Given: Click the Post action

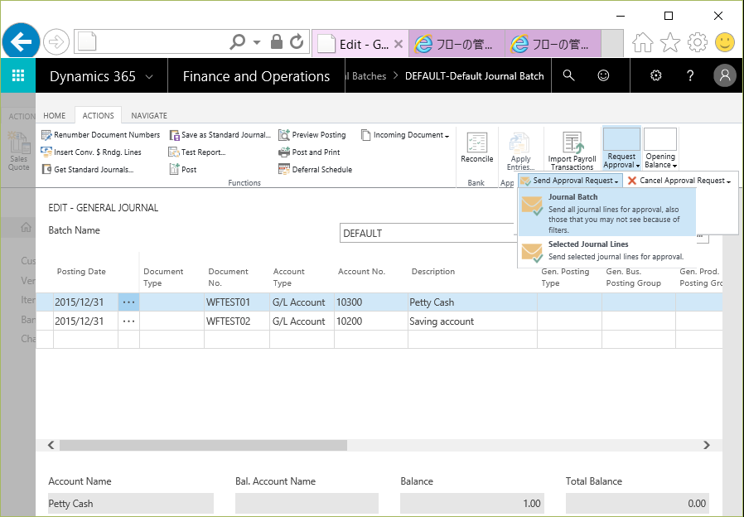Looking at the screenshot, I should point(183,169).
